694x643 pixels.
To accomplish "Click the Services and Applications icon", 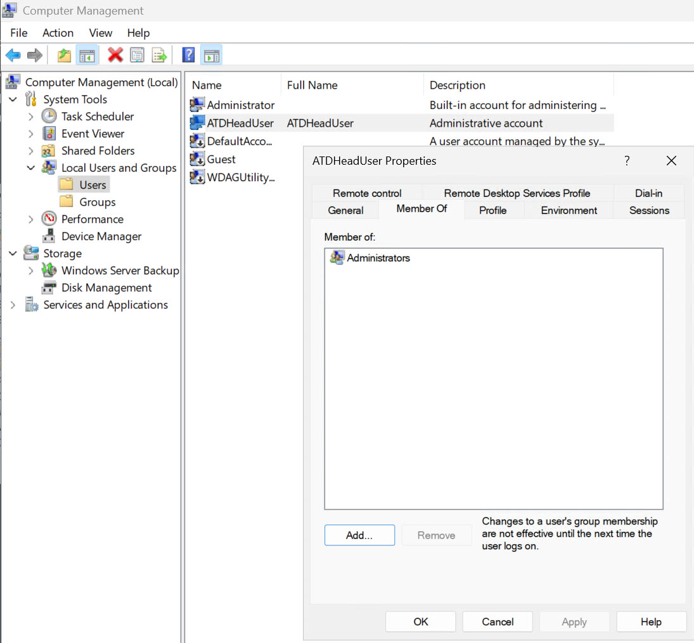I will tap(32, 305).
